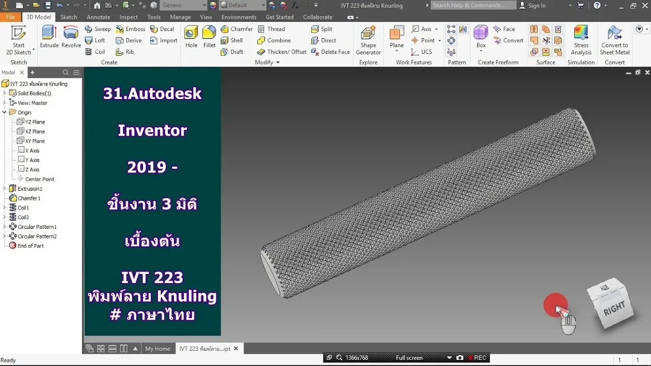The width and height of the screenshot is (651, 366).
Task: Click End of Part marker
Action: [26, 246]
